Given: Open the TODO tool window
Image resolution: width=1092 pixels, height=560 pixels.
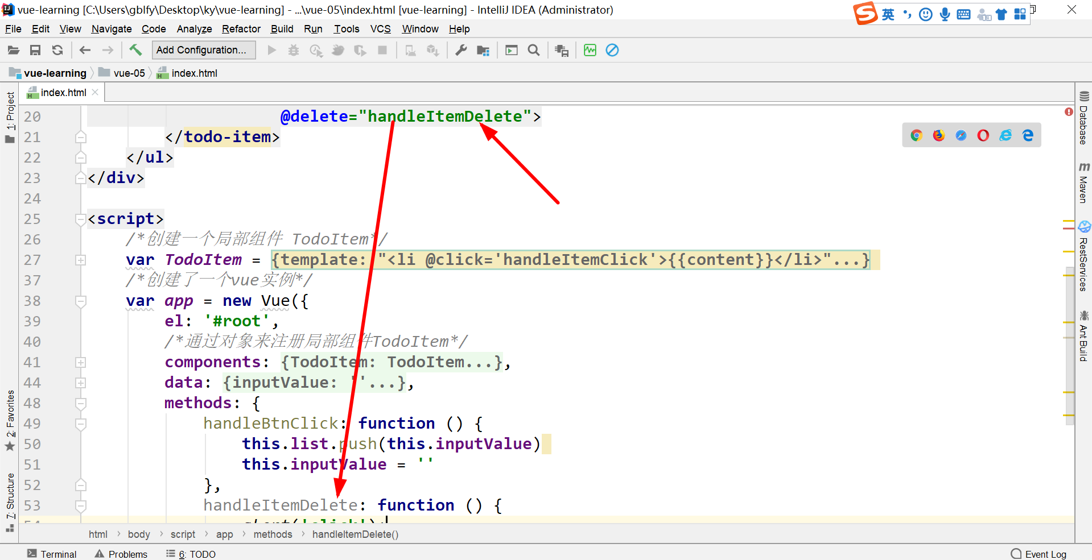Looking at the screenshot, I should click(191, 554).
